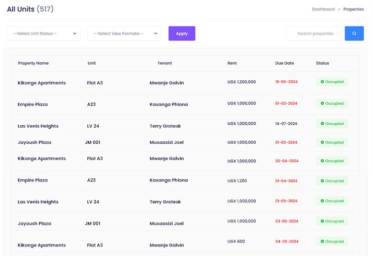The image size is (373, 256).
Task: Click the Rent column header
Action: (x=232, y=63)
